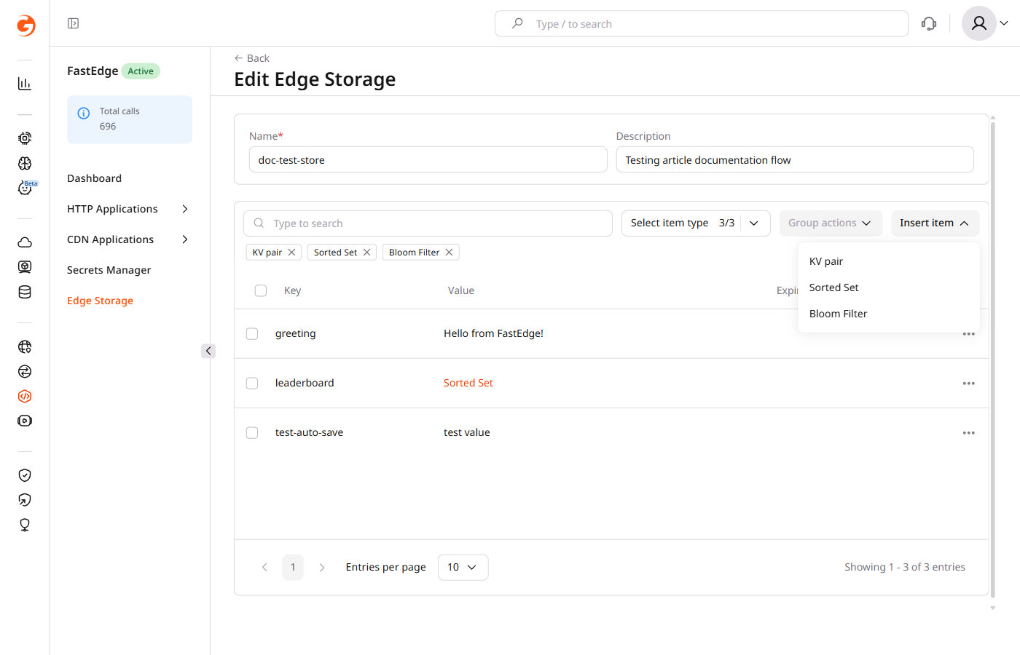Open the shield checkmark security icon
Image resolution: width=1020 pixels, height=655 pixels.
tap(25, 475)
